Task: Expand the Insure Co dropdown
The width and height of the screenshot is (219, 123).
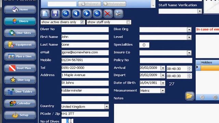Action: [189, 53]
